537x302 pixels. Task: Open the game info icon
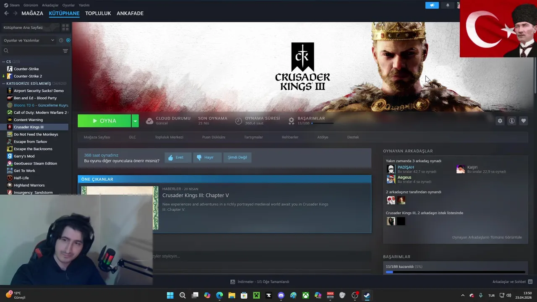(x=512, y=121)
